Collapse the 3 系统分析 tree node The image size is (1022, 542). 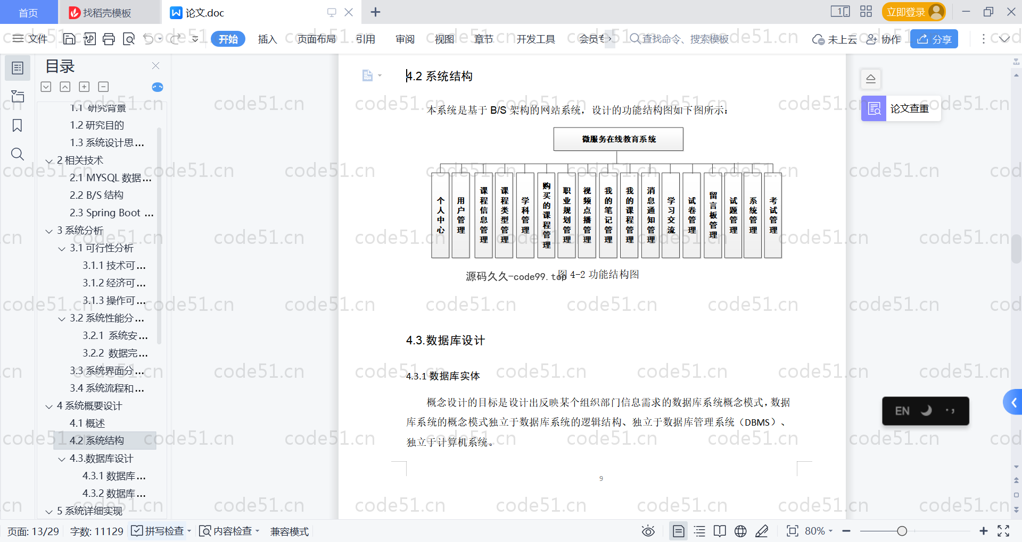(49, 231)
